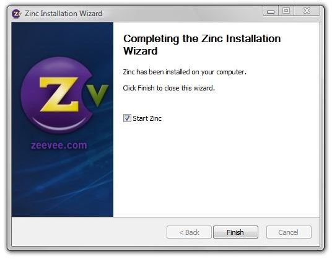The height and width of the screenshot is (259, 332).
Task: Click the disabled Back button
Action: (189, 232)
